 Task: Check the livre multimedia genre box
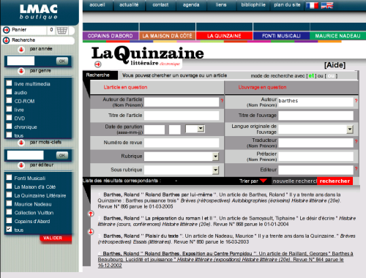click(9, 83)
